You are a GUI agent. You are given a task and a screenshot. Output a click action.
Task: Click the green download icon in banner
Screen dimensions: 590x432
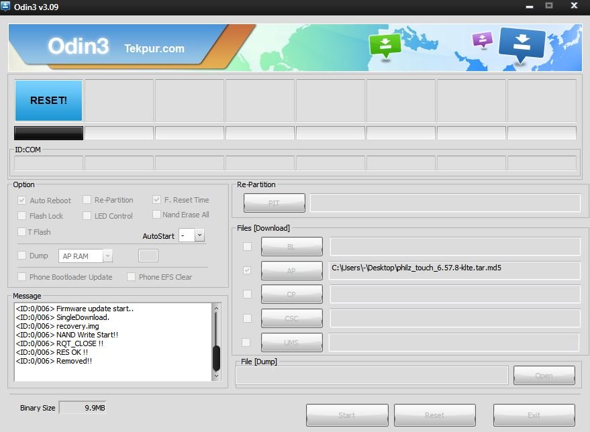(x=385, y=46)
